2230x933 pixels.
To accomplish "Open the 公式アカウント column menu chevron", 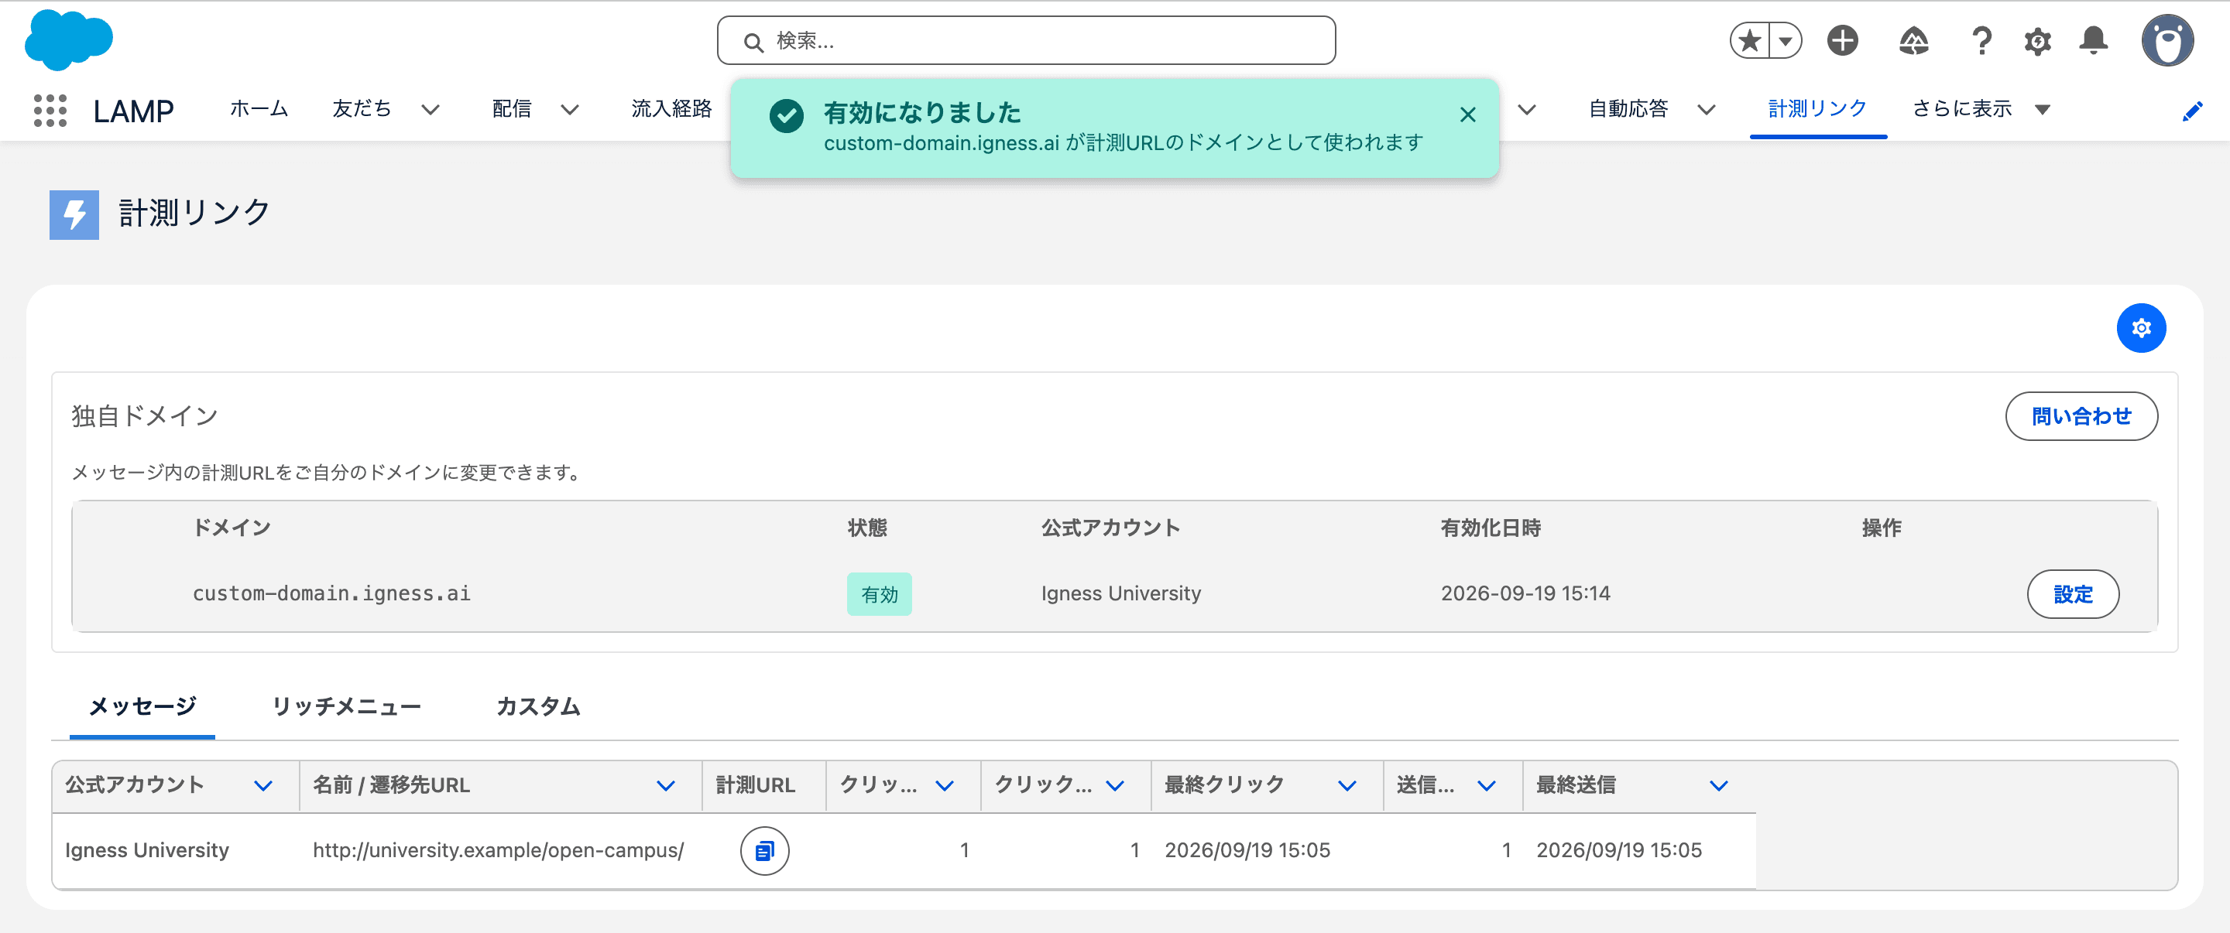I will (x=263, y=786).
